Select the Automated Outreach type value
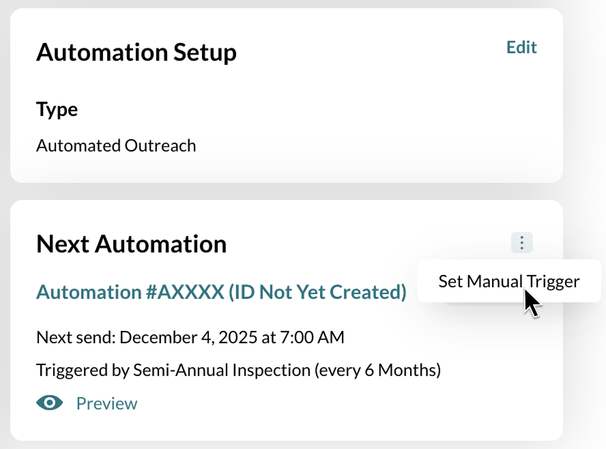 pos(116,145)
